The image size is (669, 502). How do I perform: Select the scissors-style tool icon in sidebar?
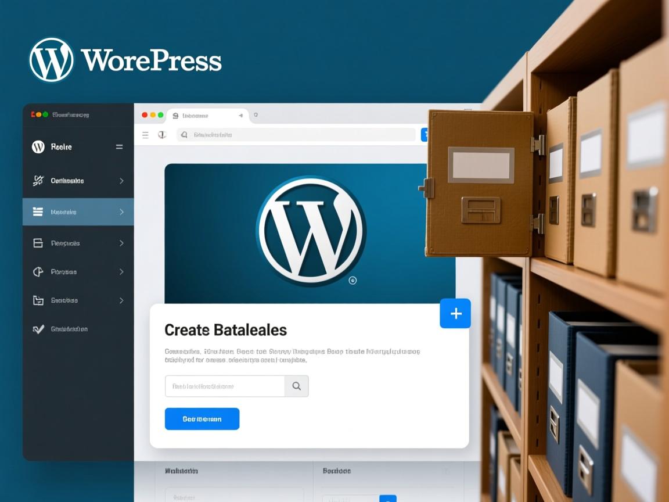[x=37, y=181]
